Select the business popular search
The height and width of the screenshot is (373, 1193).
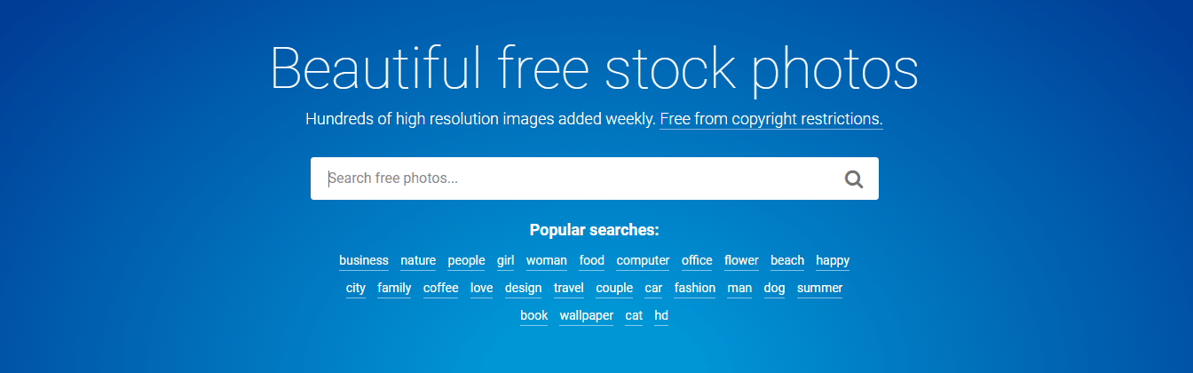pyautogui.click(x=364, y=260)
